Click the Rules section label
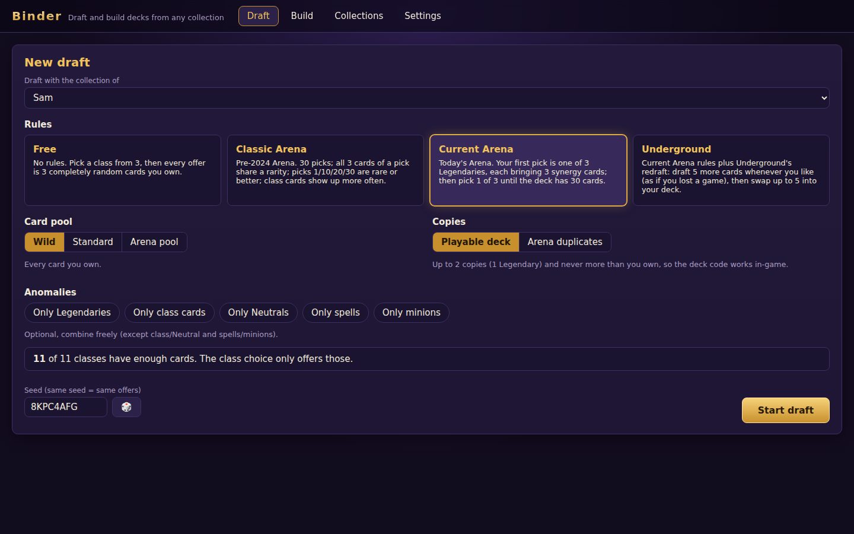The height and width of the screenshot is (534, 854). click(38, 125)
